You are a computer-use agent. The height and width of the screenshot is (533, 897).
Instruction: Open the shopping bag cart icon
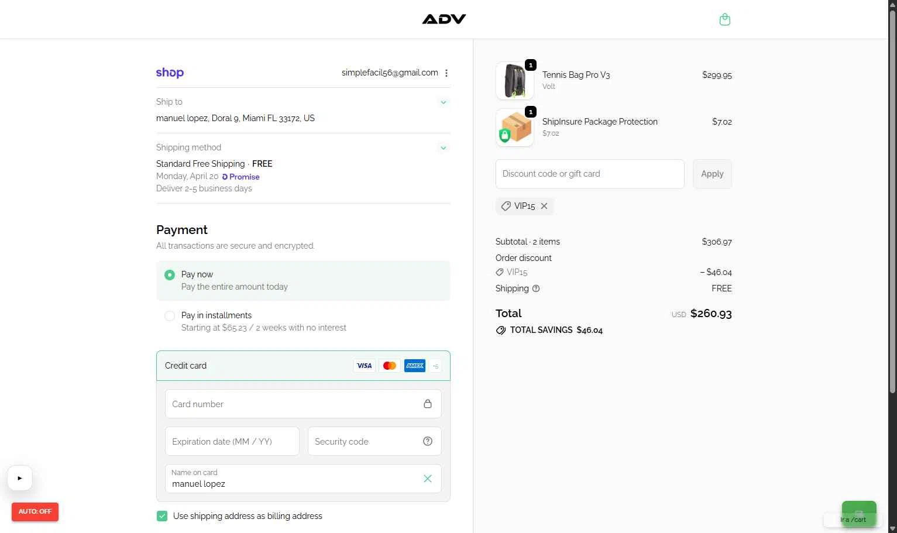724,19
